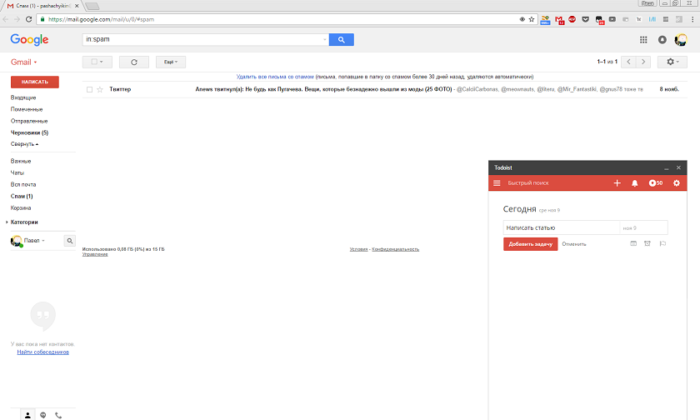This screenshot has height=420, width=700.
Task: Open the Todoist hamburger menu
Action: pyautogui.click(x=497, y=183)
